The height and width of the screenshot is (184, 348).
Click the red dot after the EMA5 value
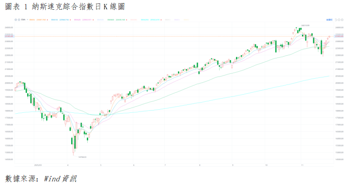point(47,20)
